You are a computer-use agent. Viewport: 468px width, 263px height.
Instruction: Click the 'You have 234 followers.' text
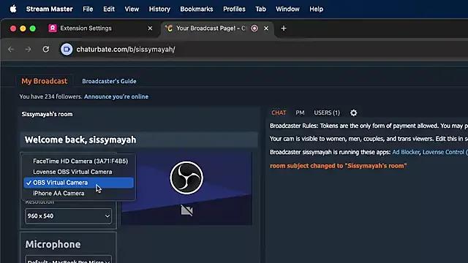tap(50, 96)
